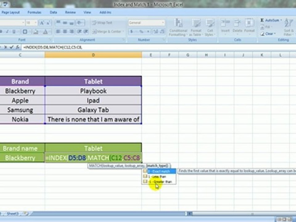Open the Clear dropdown in Editing

(x=268, y=34)
